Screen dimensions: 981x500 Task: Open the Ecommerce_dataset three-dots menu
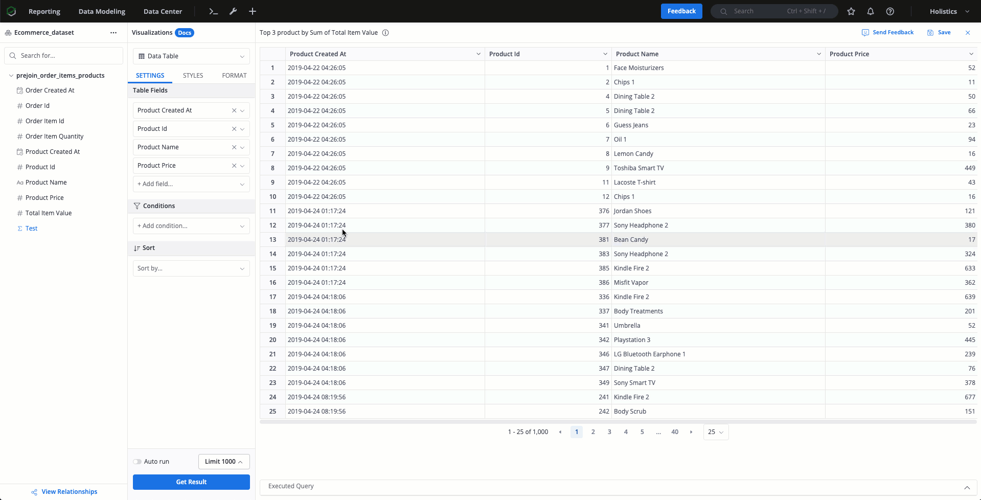pos(113,33)
